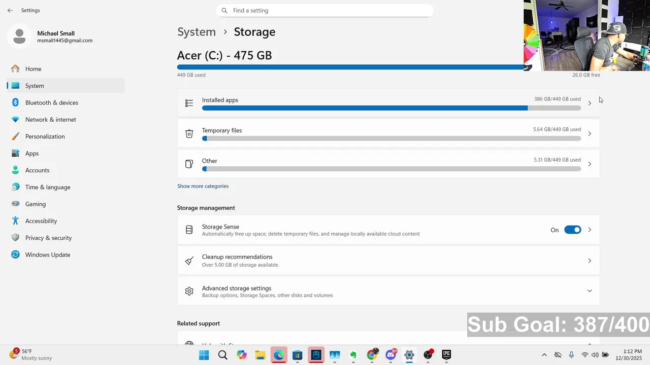Open Installed apps details chevron

pyautogui.click(x=590, y=103)
